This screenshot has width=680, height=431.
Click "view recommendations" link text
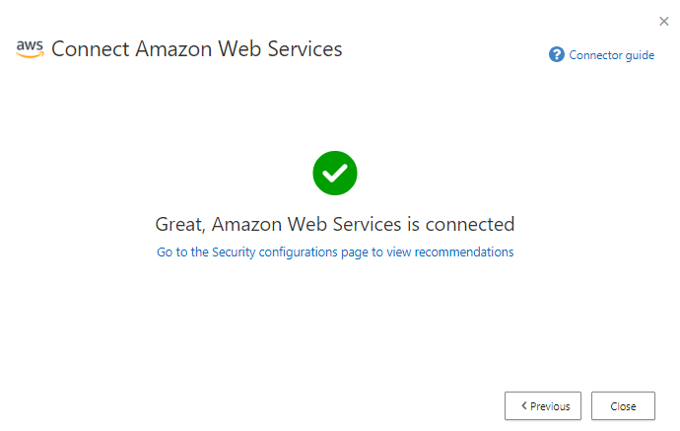point(449,252)
